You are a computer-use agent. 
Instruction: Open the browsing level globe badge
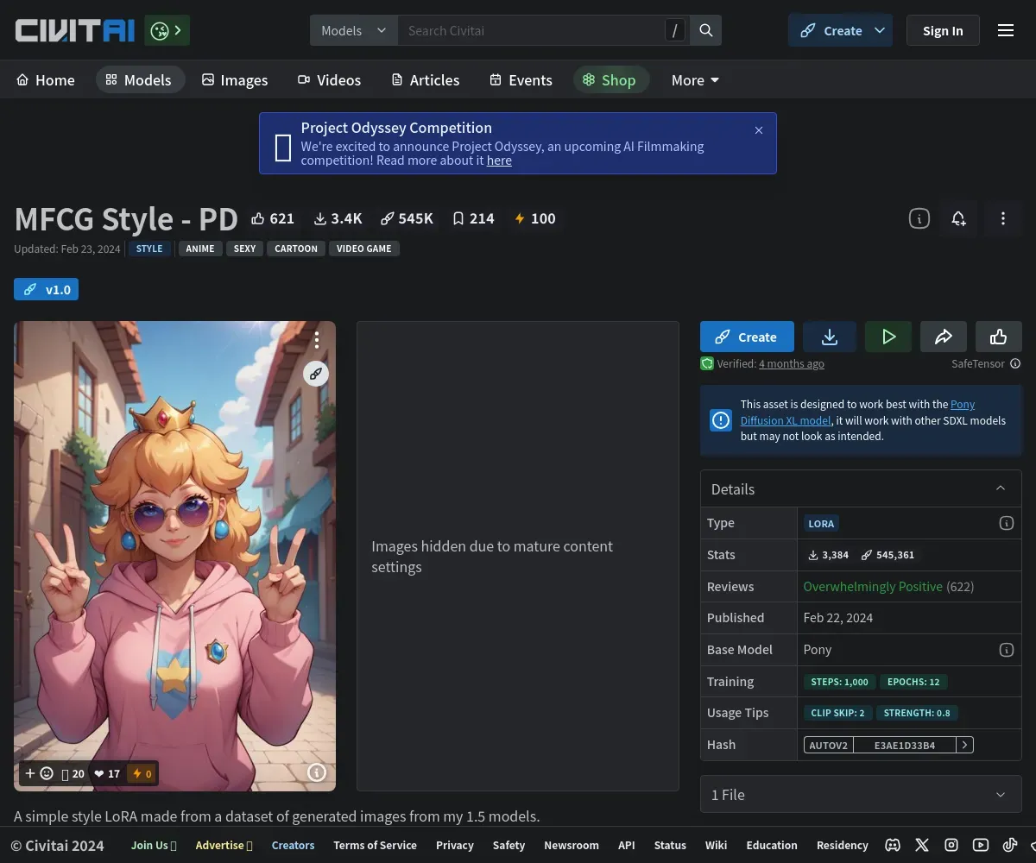click(167, 31)
